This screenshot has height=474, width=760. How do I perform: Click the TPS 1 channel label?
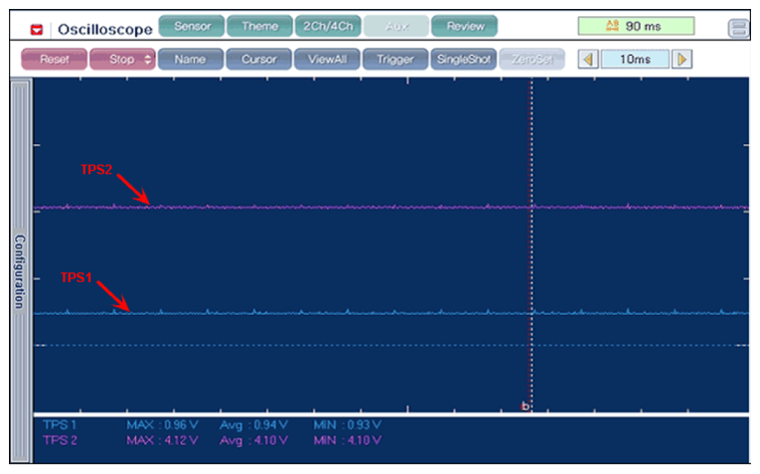click(x=60, y=425)
